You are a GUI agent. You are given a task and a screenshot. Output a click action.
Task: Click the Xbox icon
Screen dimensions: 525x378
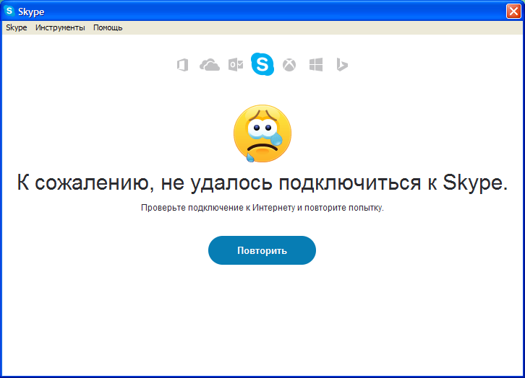click(289, 65)
